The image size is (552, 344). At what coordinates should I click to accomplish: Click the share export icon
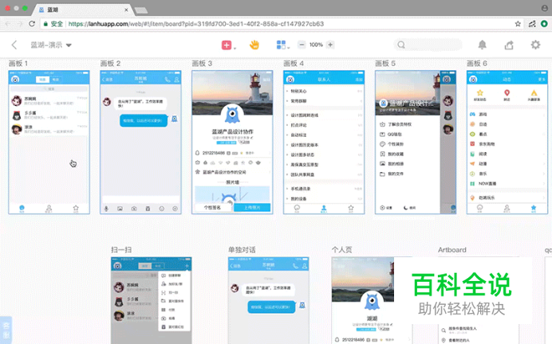(x=509, y=45)
